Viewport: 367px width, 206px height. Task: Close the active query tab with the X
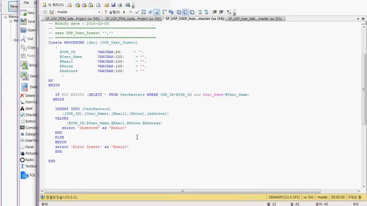363,19
